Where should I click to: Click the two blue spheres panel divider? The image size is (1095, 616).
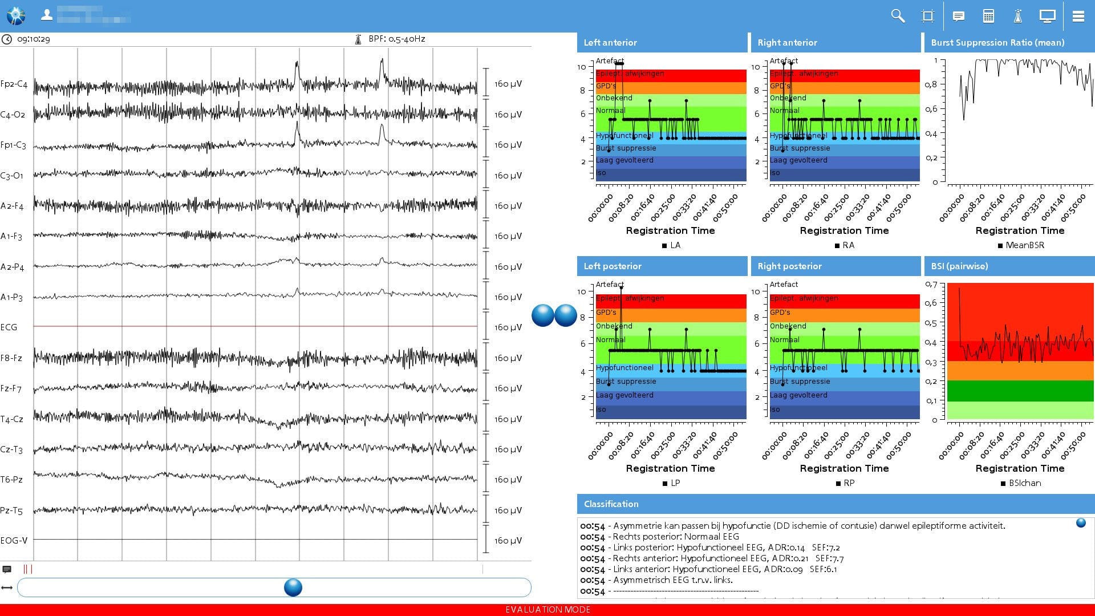tap(554, 315)
